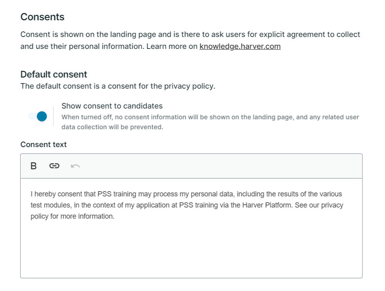Open the knowledge.harver.com link
The height and width of the screenshot is (291, 385).
coord(240,47)
